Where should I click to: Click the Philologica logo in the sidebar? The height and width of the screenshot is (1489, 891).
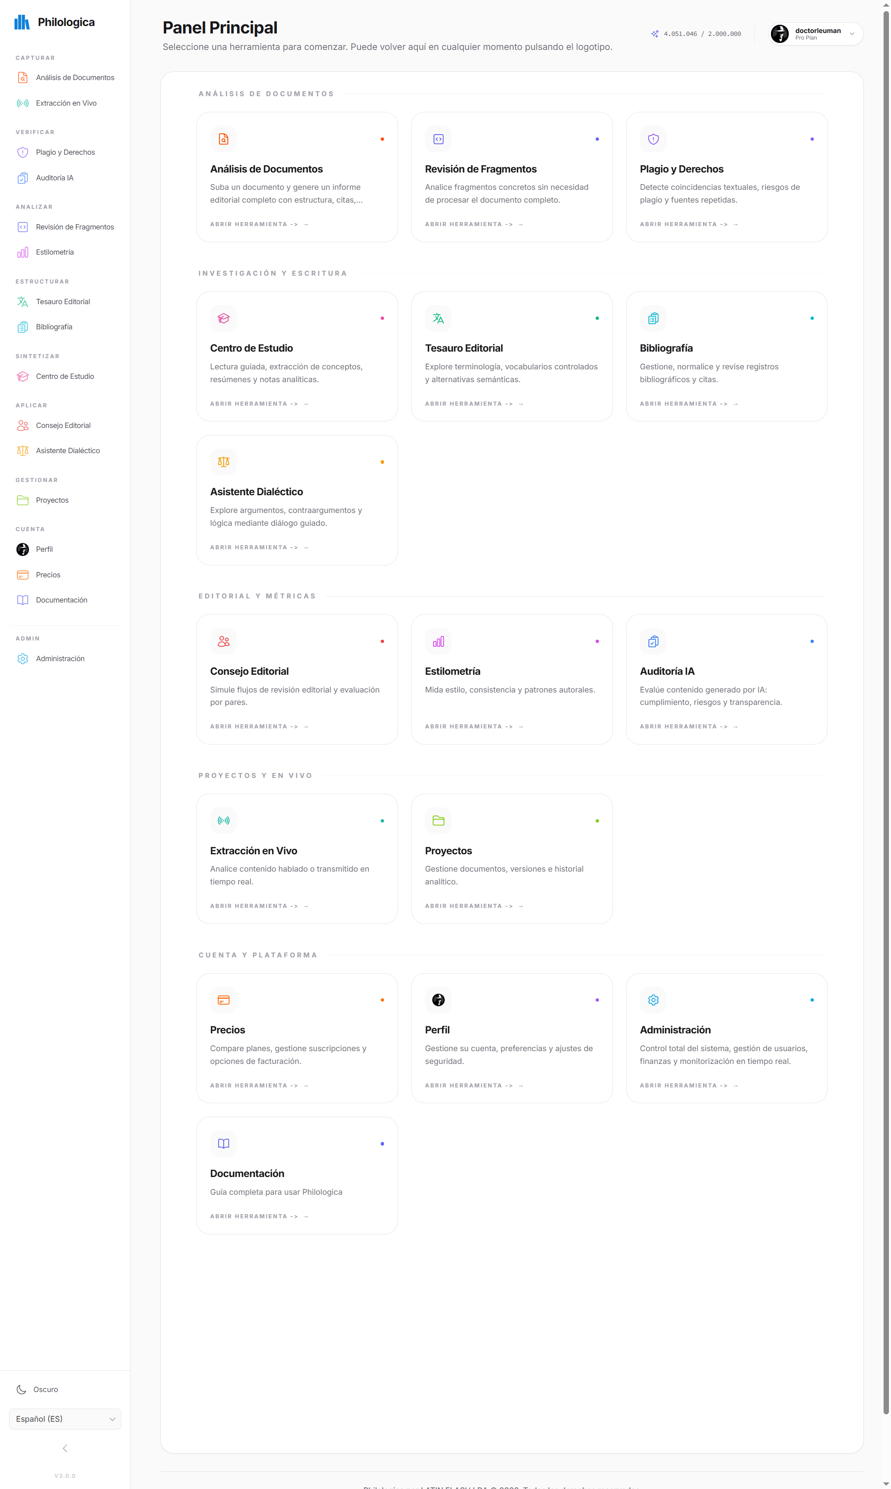pos(54,22)
